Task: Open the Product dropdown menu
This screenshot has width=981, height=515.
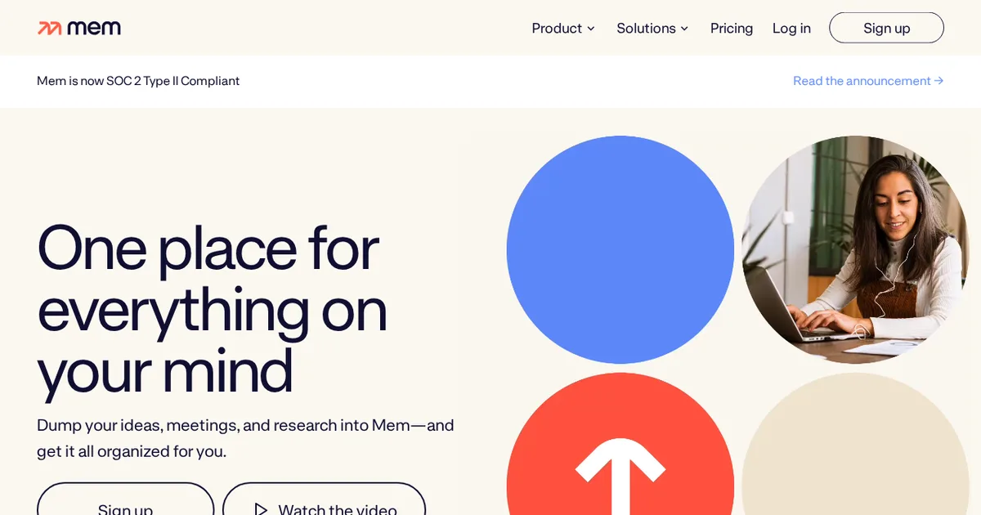Action: pyautogui.click(x=563, y=29)
